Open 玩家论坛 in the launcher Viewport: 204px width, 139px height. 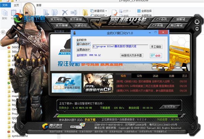pyautogui.click(x=81, y=25)
